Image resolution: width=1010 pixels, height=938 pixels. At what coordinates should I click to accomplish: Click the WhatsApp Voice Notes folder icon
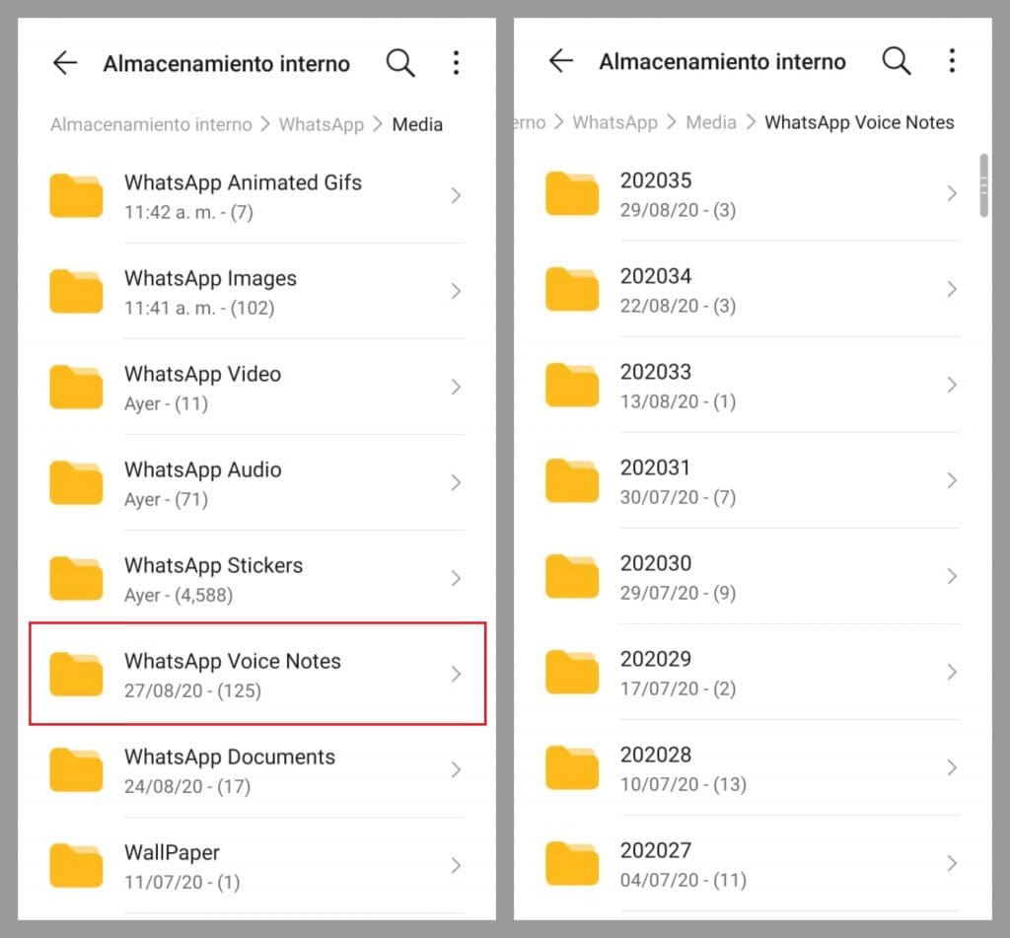(x=76, y=674)
